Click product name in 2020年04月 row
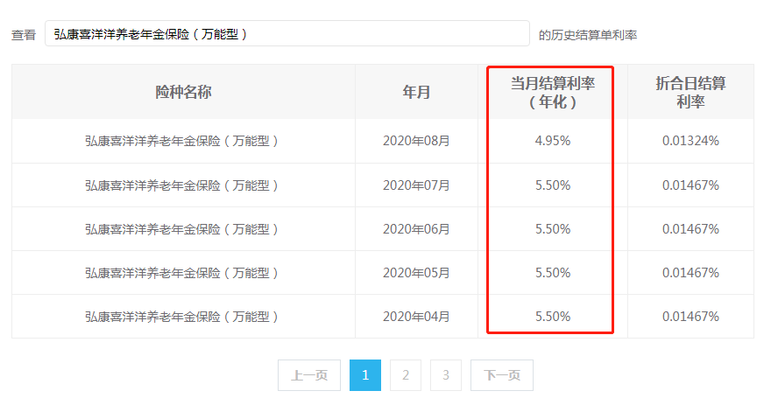764x405 pixels. (x=183, y=317)
